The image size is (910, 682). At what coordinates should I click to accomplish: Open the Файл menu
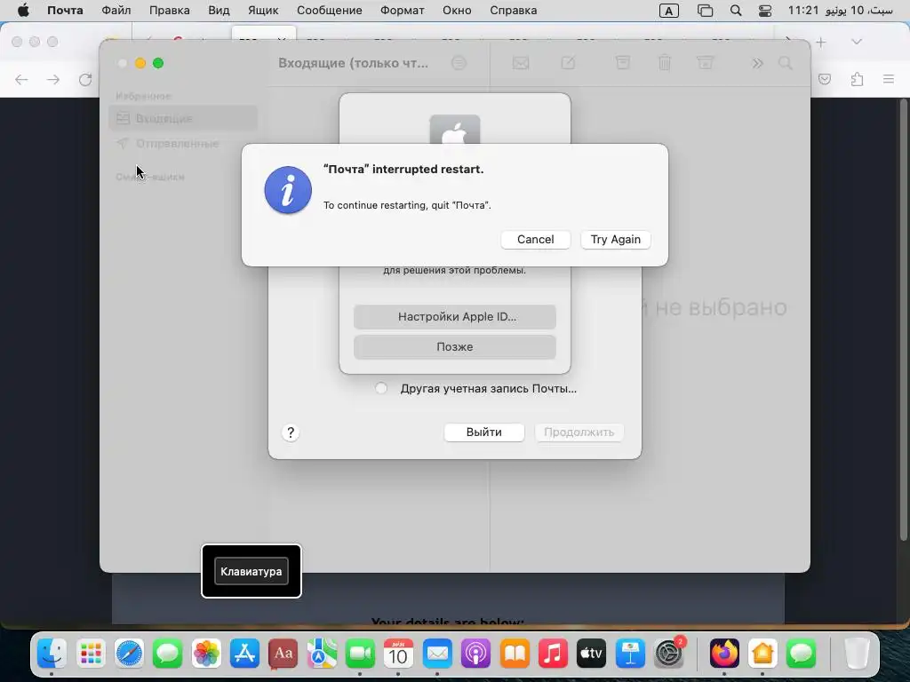(116, 11)
